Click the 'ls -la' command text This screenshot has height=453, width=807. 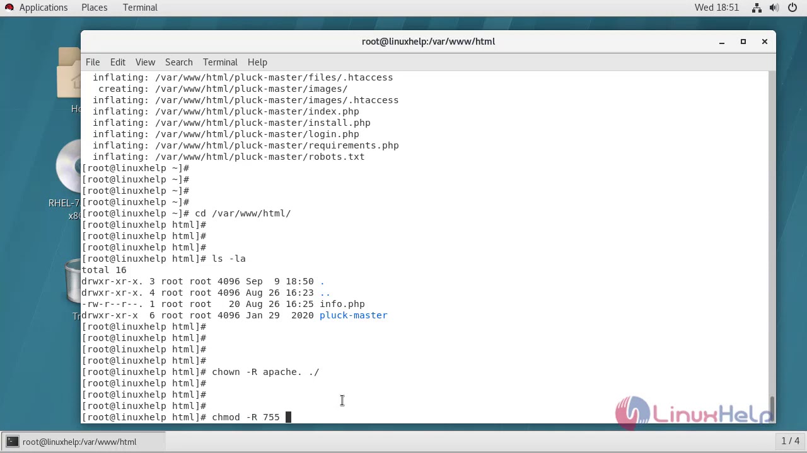[229, 259]
